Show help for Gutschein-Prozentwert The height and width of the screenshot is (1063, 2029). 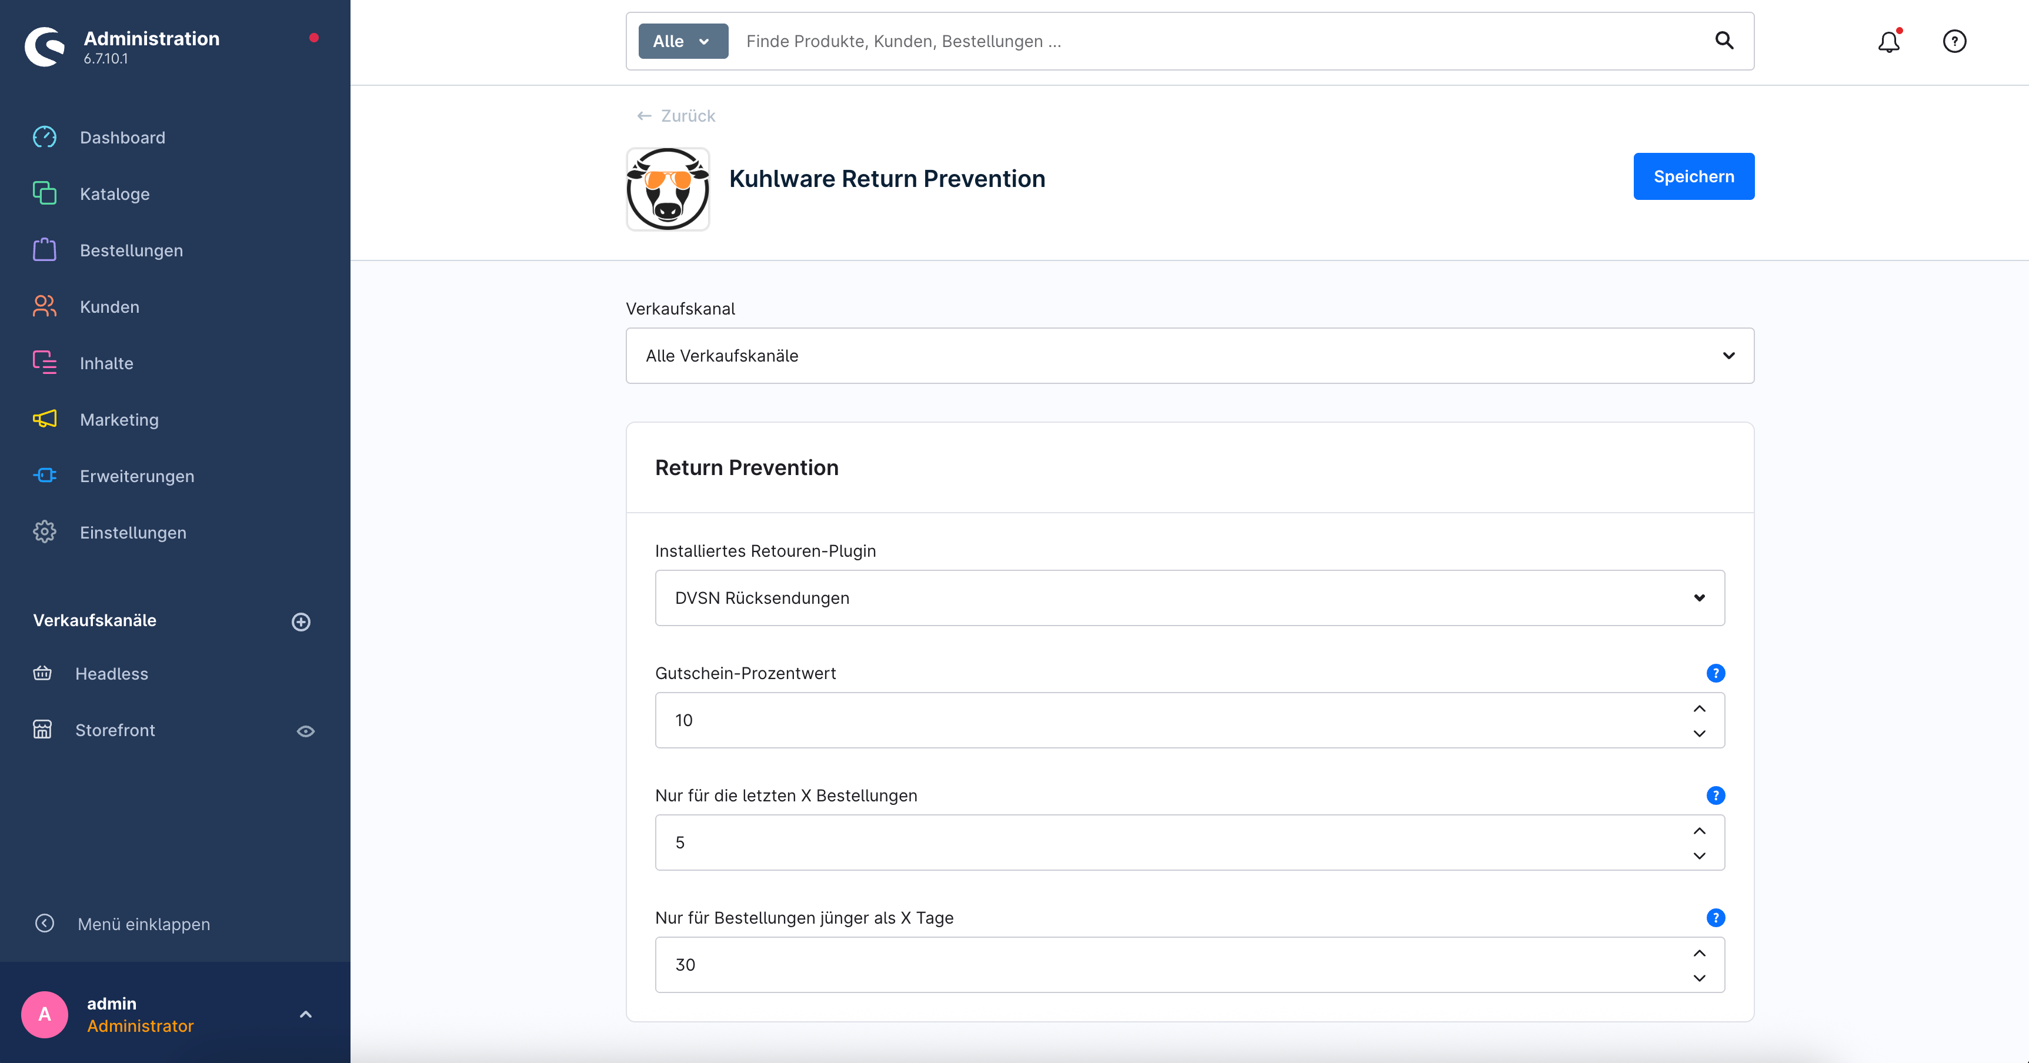coord(1716,673)
